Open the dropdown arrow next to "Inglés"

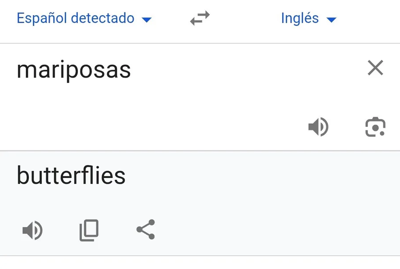click(x=331, y=20)
